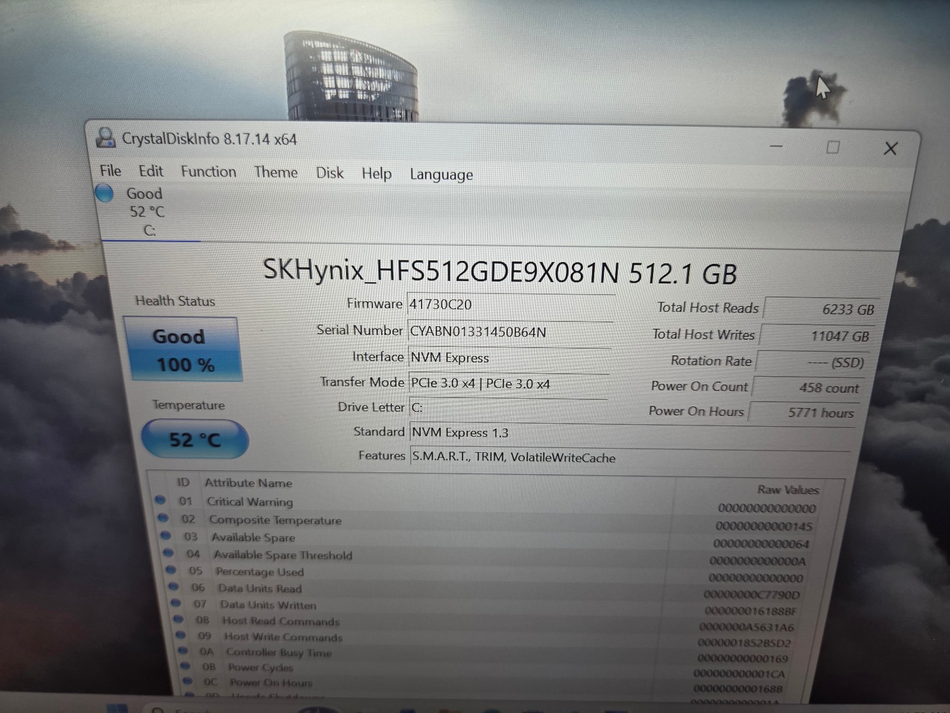Click the Attribute Name column header
Image resolution: width=950 pixels, height=713 pixels.
(x=248, y=483)
